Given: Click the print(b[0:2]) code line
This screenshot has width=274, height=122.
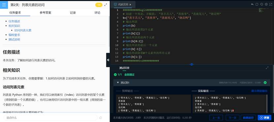Looking at the screenshot, I should tap(133, 41).
